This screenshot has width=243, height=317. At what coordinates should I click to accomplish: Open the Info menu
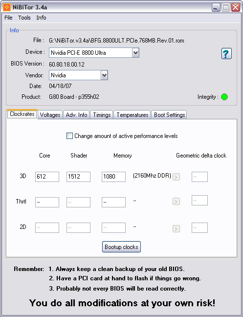[x=41, y=18]
